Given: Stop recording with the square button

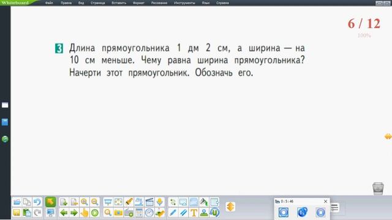Looking at the screenshot, I should [320, 212].
